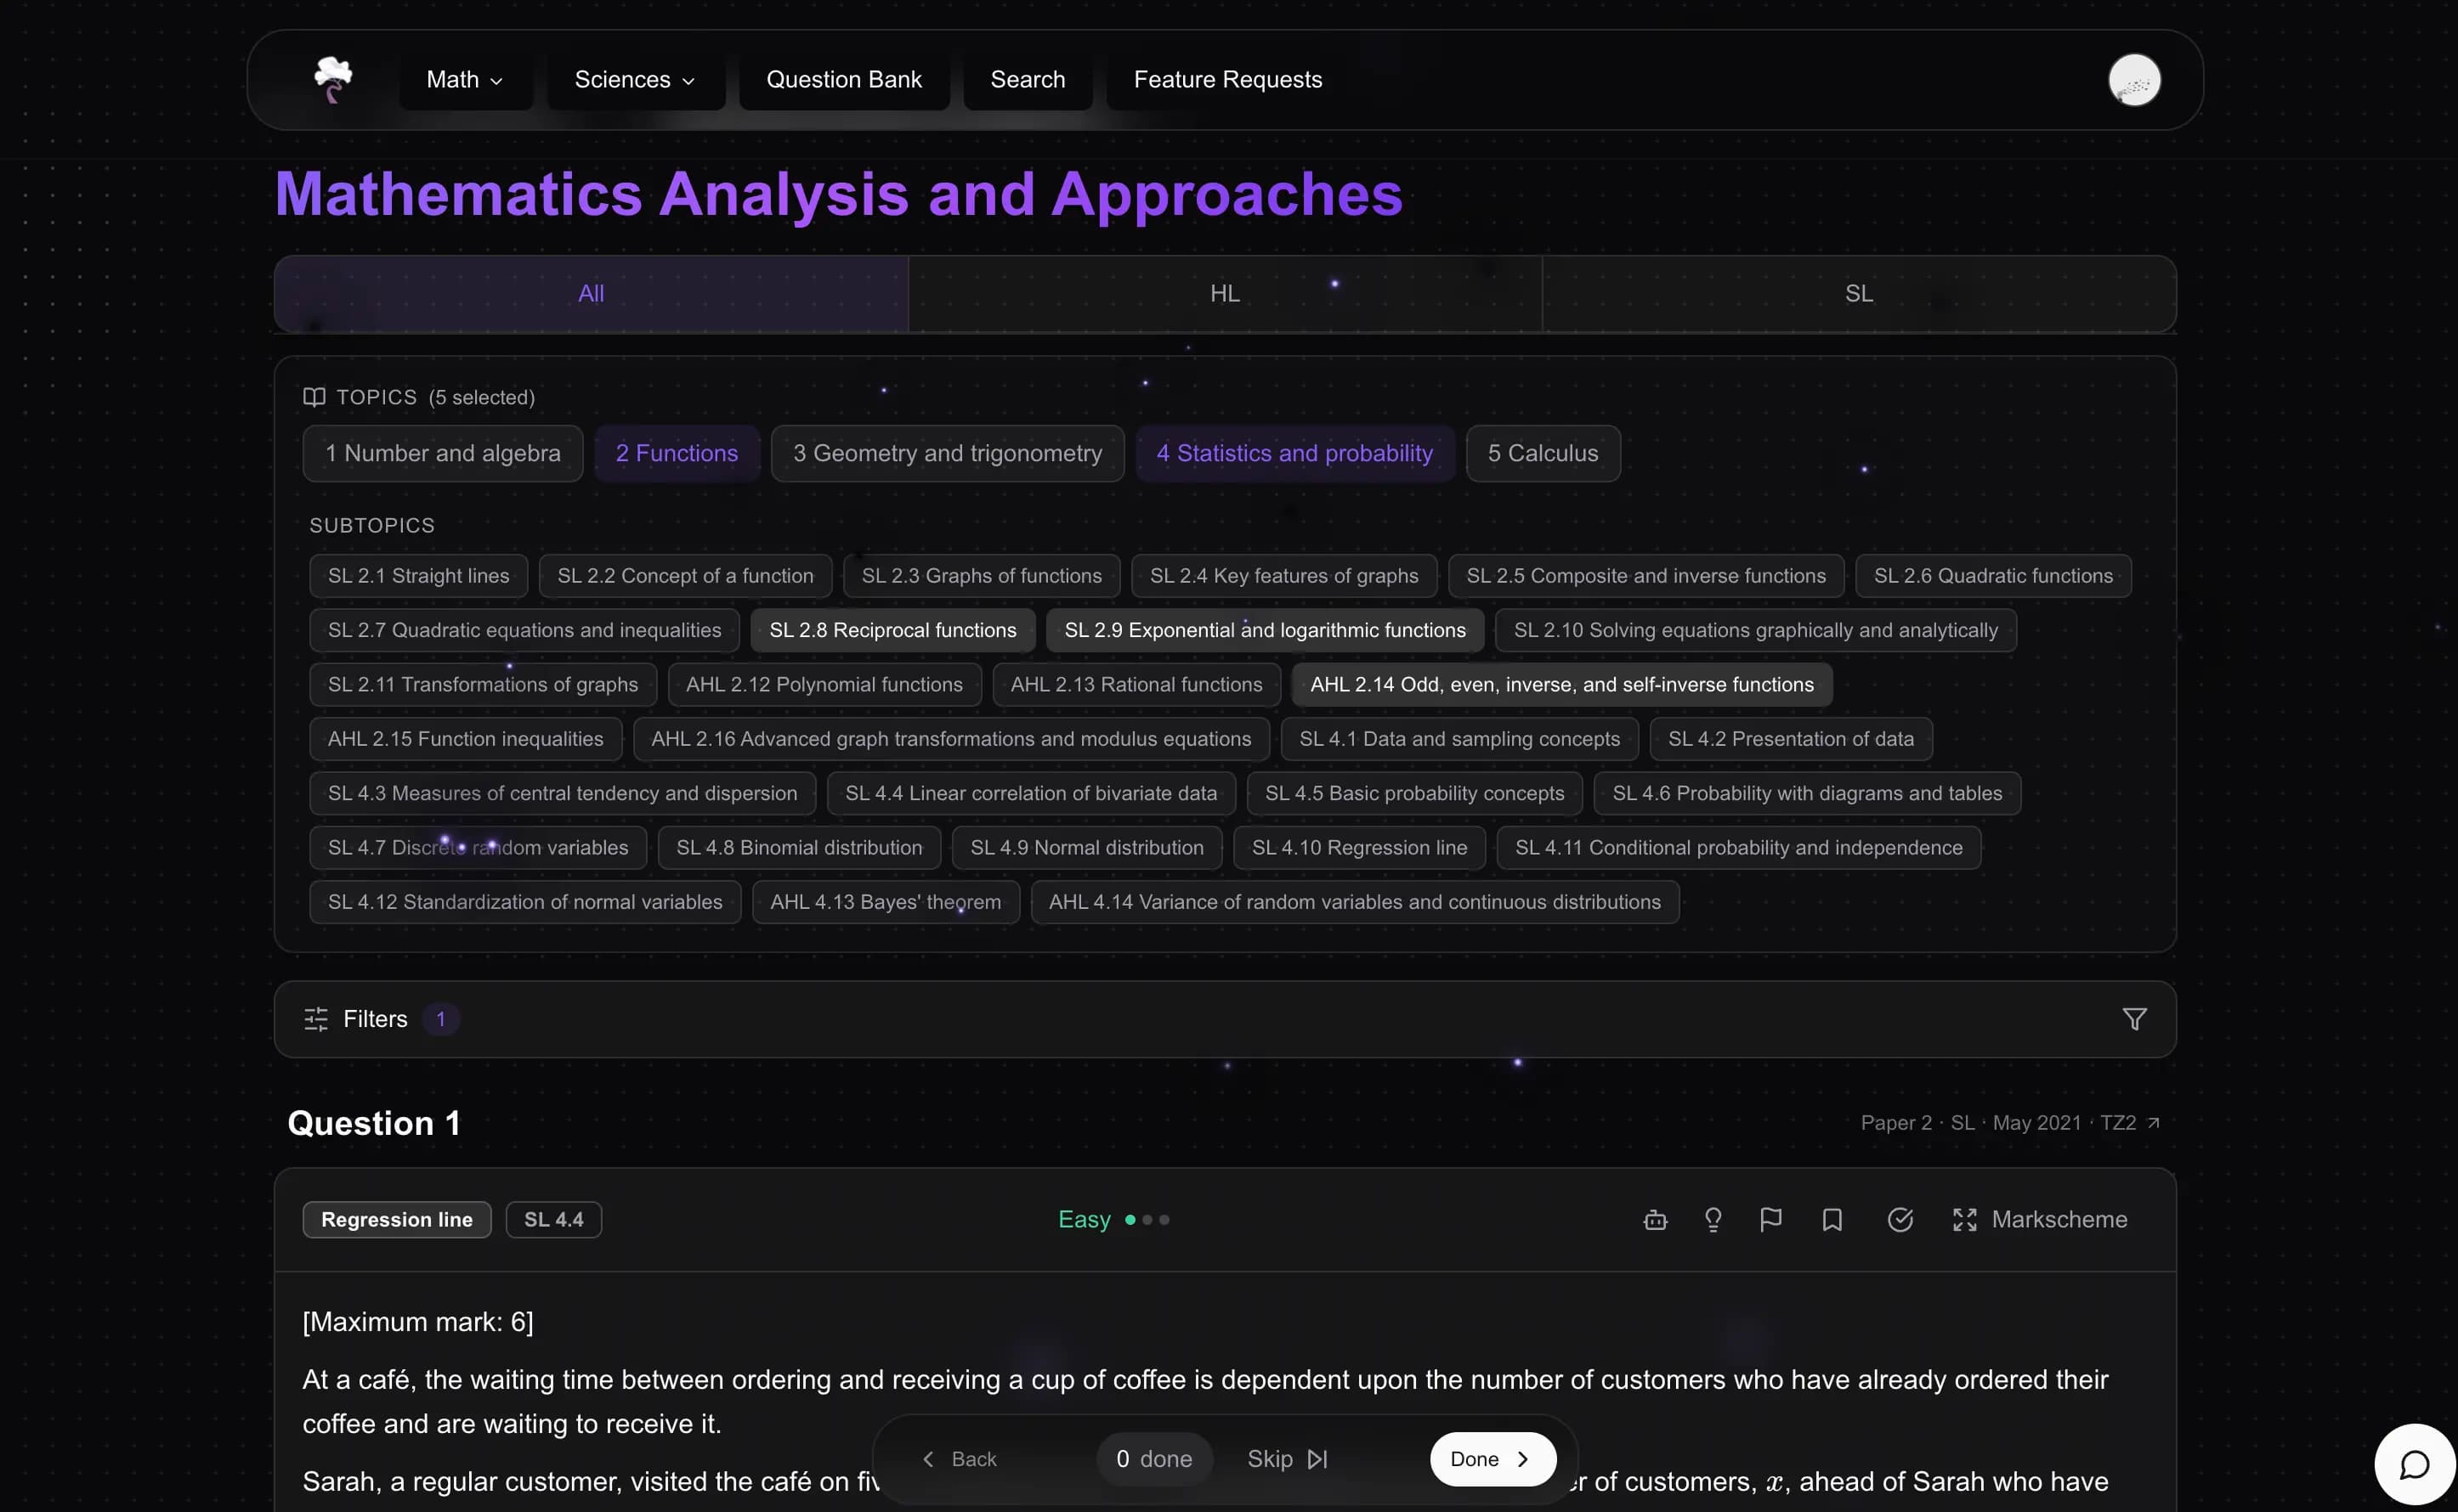Open the profile avatar in top right
This screenshot has height=1512, width=2458.
pyautogui.click(x=2135, y=80)
